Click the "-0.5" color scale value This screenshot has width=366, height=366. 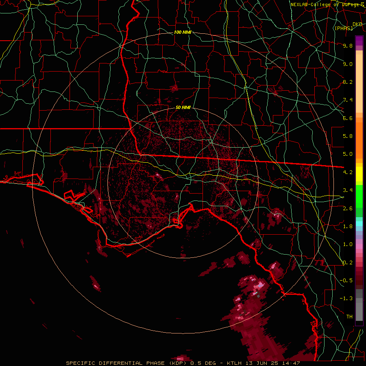[346, 281]
